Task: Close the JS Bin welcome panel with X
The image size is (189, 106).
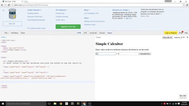Action: 3,10
